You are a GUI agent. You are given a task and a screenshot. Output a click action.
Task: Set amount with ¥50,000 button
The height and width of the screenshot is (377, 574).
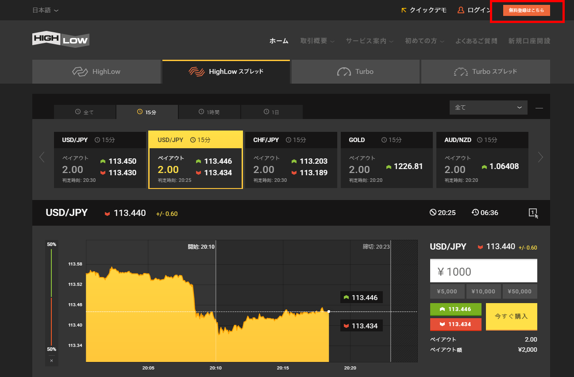520,292
